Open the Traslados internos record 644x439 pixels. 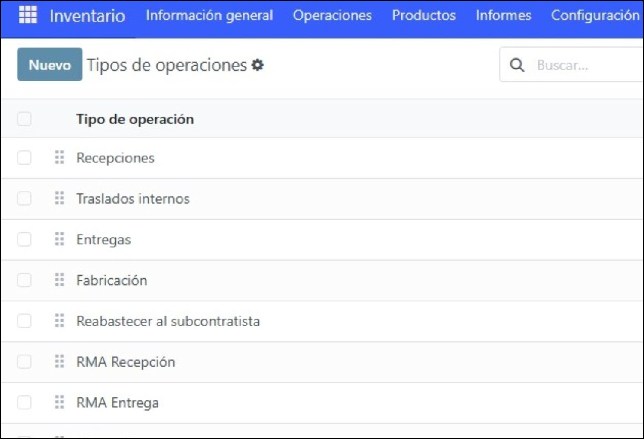133,199
